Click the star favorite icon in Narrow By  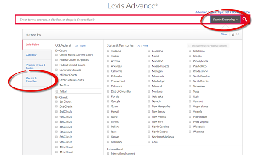pyautogui.click(x=233, y=34)
